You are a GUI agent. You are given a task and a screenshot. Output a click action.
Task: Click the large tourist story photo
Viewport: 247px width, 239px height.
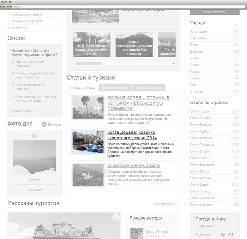point(64,226)
